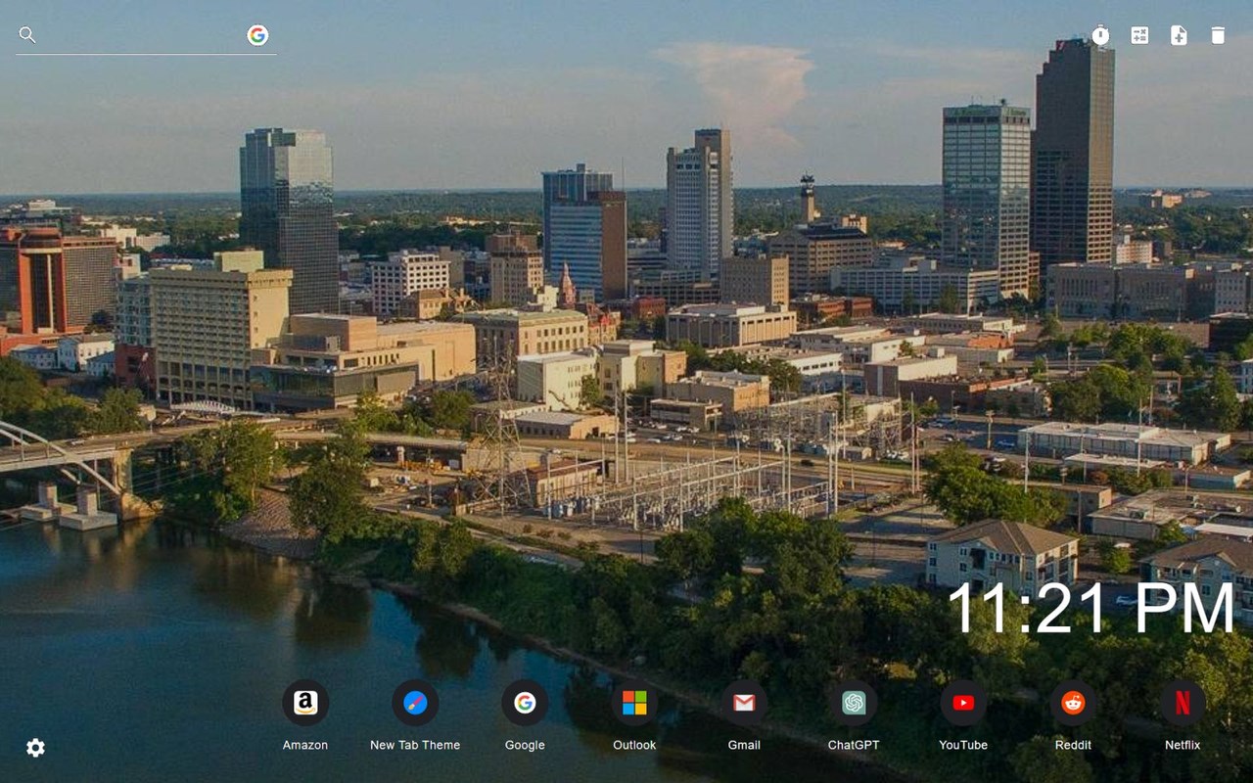Viewport: 1253px width, 783px height.
Task: Launch the ChatGPT shortcut
Action: click(854, 702)
